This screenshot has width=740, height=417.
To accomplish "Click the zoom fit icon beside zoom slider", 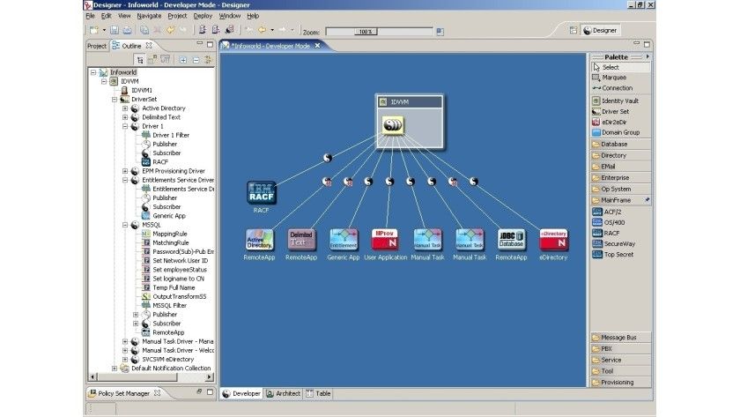I will (440, 32).
